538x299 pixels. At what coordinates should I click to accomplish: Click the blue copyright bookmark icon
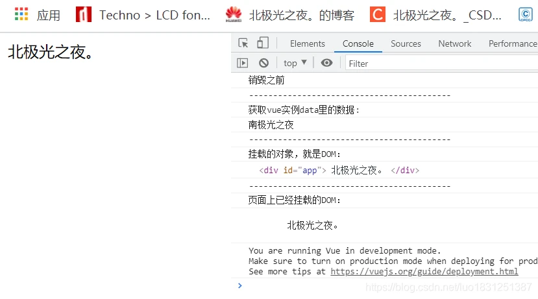[525, 15]
